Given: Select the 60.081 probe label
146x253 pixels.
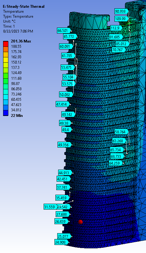Looking at the screenshot, I should pyautogui.click(x=66, y=47).
